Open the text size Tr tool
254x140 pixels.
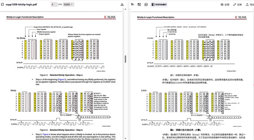(x=133, y=4)
